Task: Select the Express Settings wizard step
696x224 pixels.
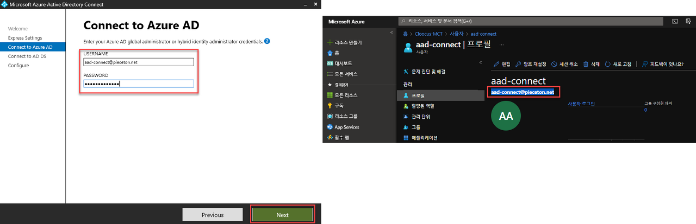Action: 25,38
